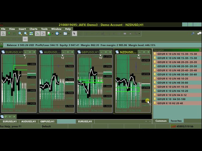The width and height of the screenshot is (202, 151).
Task: Open the periods dropdown arrow
Action: [61, 33]
